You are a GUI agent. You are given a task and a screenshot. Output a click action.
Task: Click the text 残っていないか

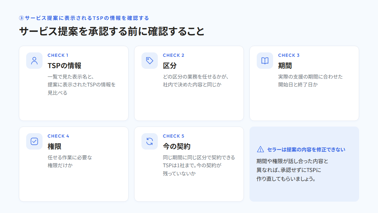point(179,174)
